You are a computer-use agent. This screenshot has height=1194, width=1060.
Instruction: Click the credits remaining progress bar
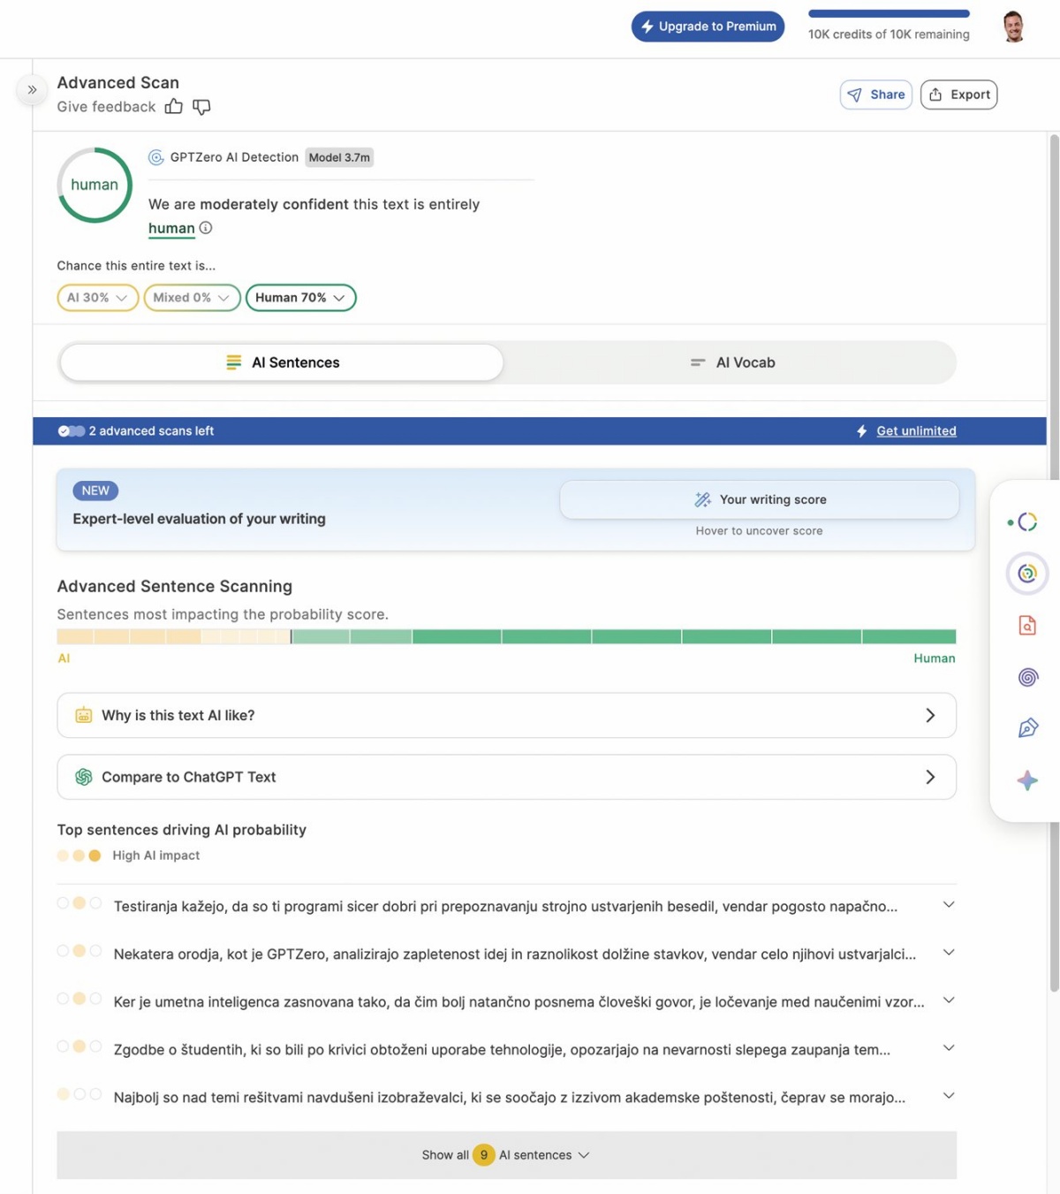coord(889,14)
